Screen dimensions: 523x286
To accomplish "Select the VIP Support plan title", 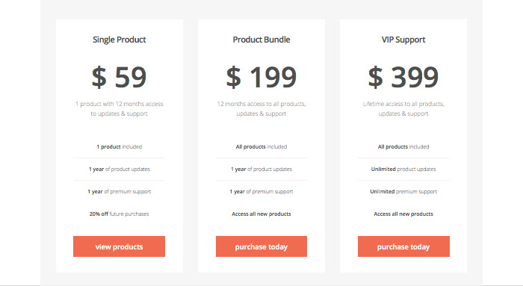I will (403, 40).
